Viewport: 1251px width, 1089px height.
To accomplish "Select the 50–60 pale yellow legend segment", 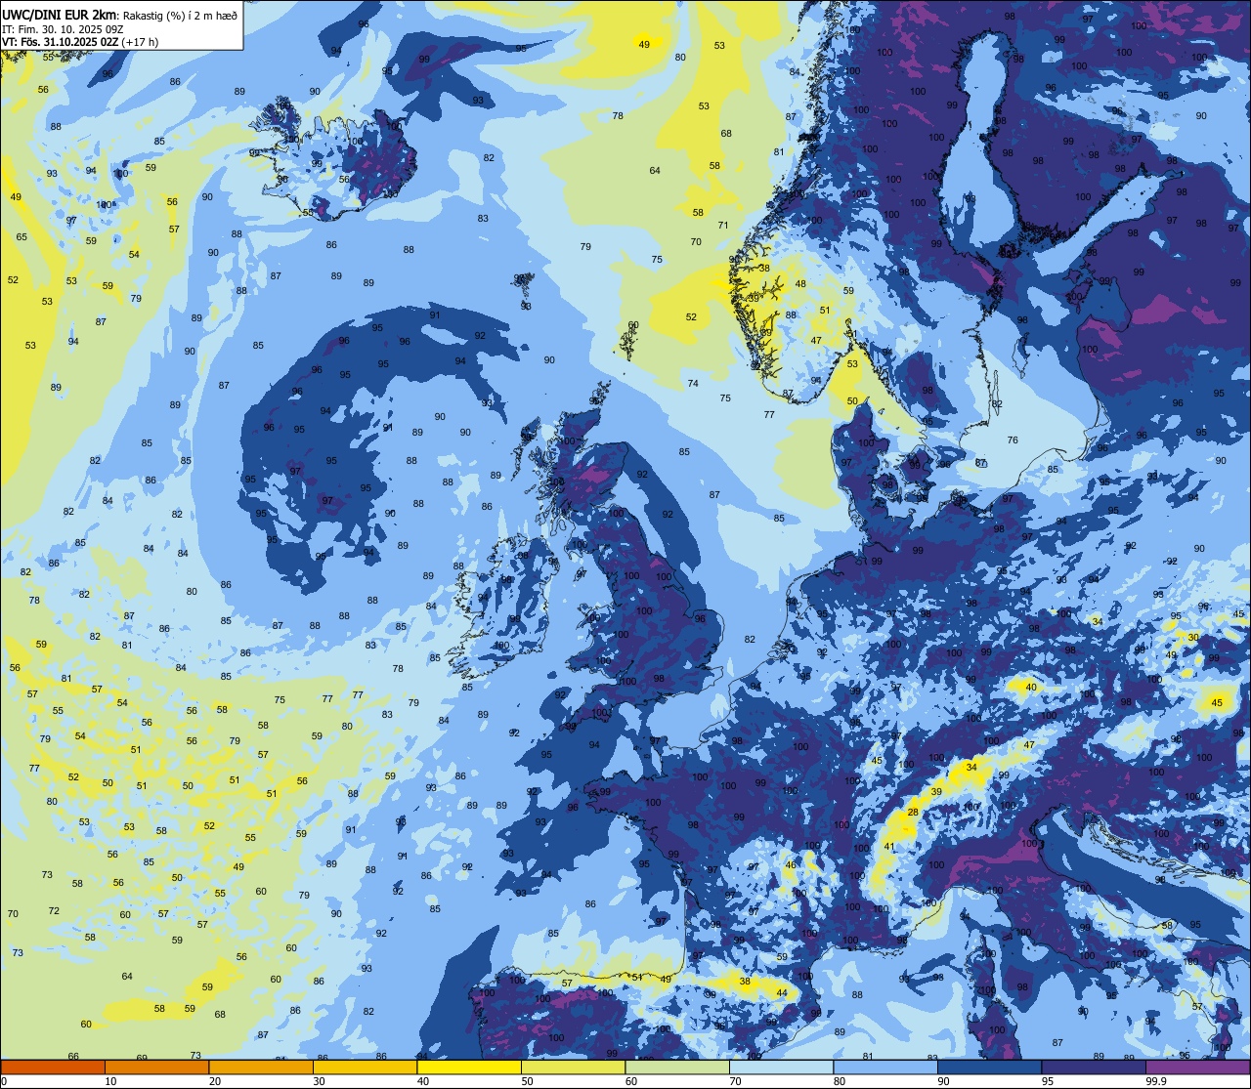I will pyautogui.click(x=573, y=1068).
